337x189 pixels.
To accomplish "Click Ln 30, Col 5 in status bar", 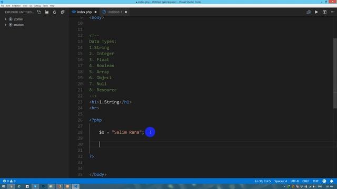I will (263, 181).
